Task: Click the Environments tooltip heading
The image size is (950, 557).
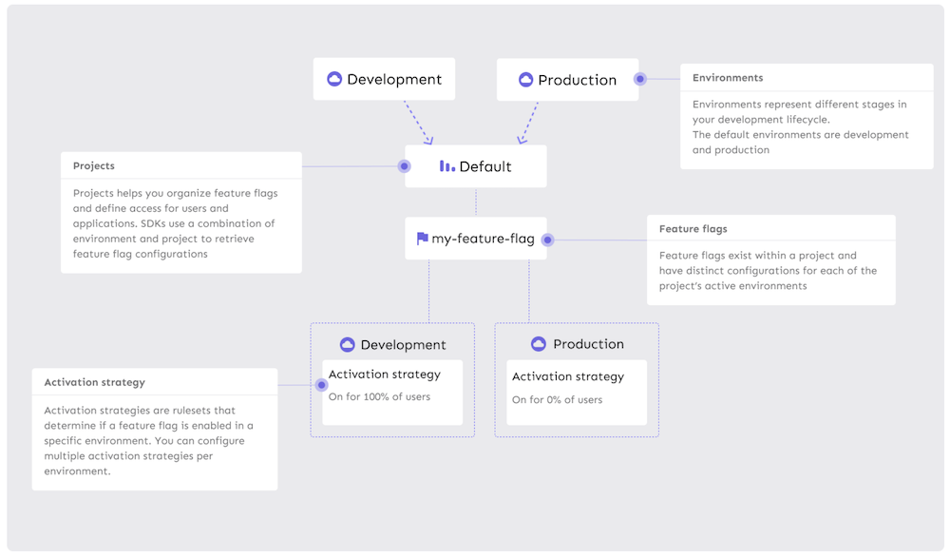Action: pos(728,78)
